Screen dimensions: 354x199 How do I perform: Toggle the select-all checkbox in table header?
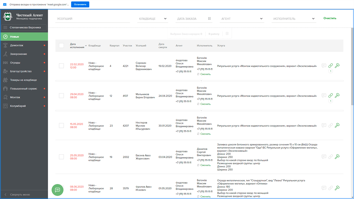tap(61, 46)
